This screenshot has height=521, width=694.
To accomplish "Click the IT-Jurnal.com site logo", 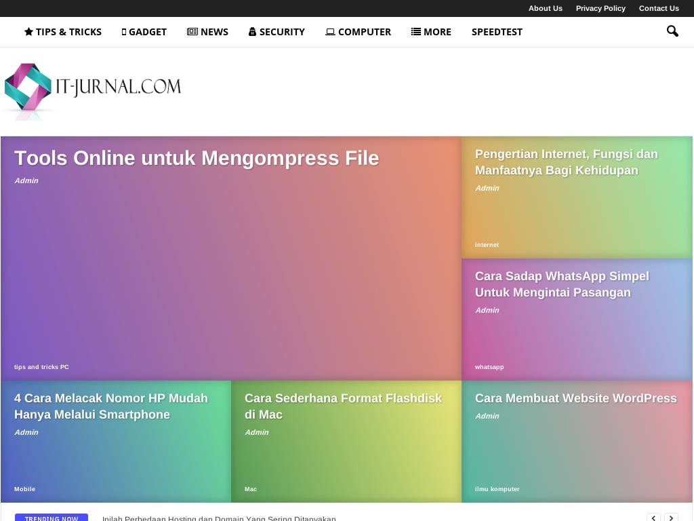I will coord(92,91).
